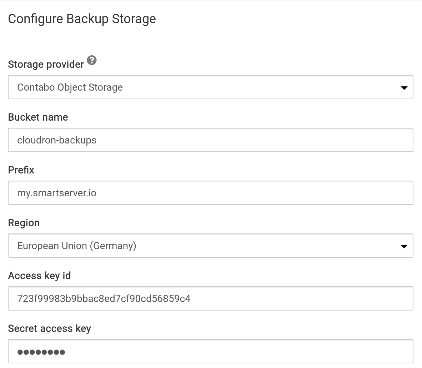Screen dimensions: 422x368
Task: Click the "my.smartserver.io" prefix value
Action: [57, 193]
